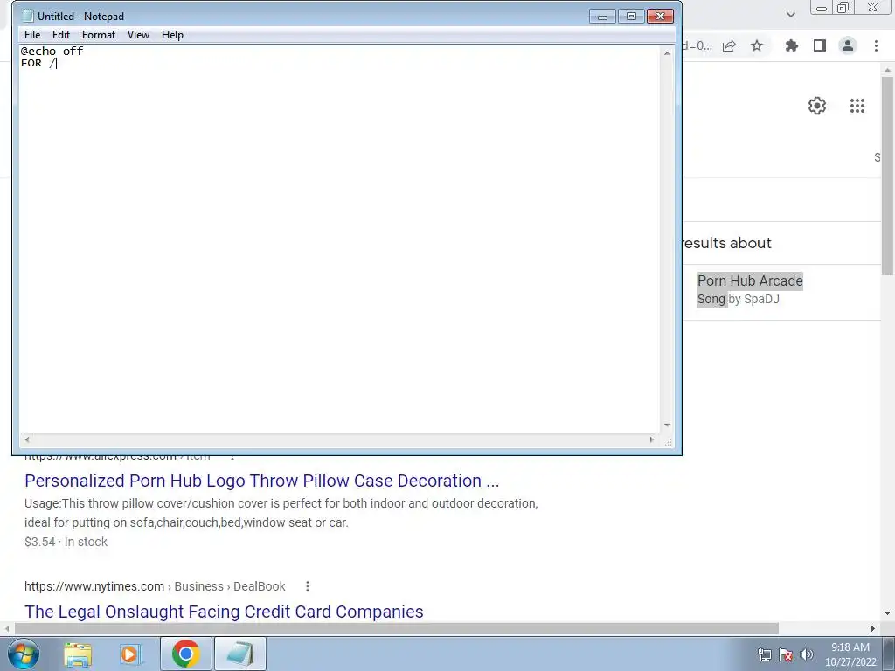Minimize the Notepad window
This screenshot has width=895, height=671.
coord(602,17)
